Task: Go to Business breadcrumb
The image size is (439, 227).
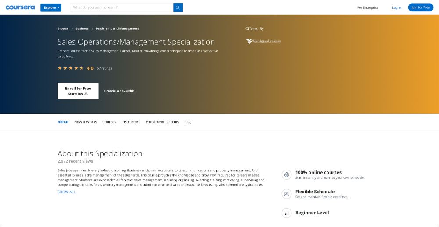Action: click(x=82, y=28)
